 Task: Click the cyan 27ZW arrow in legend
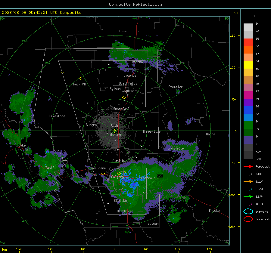[x=248, y=189]
